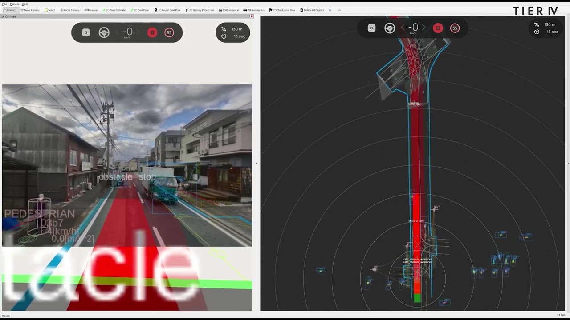Screen dimensions: 570x320
Task: Click 13 sec time in 3D view
Action: coord(552,32)
